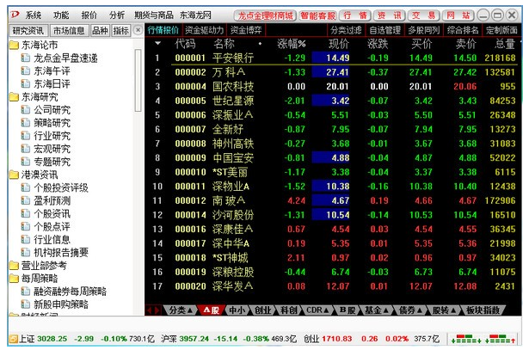Expand the 基金 tab menu
The image size is (529, 356).
pos(385,310)
